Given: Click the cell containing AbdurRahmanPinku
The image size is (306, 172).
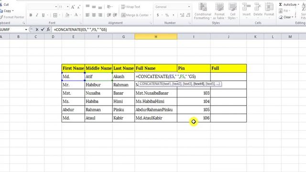Looking at the screenshot, I should [x=156, y=109].
